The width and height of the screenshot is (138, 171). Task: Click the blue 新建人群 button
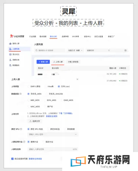pos(43,62)
